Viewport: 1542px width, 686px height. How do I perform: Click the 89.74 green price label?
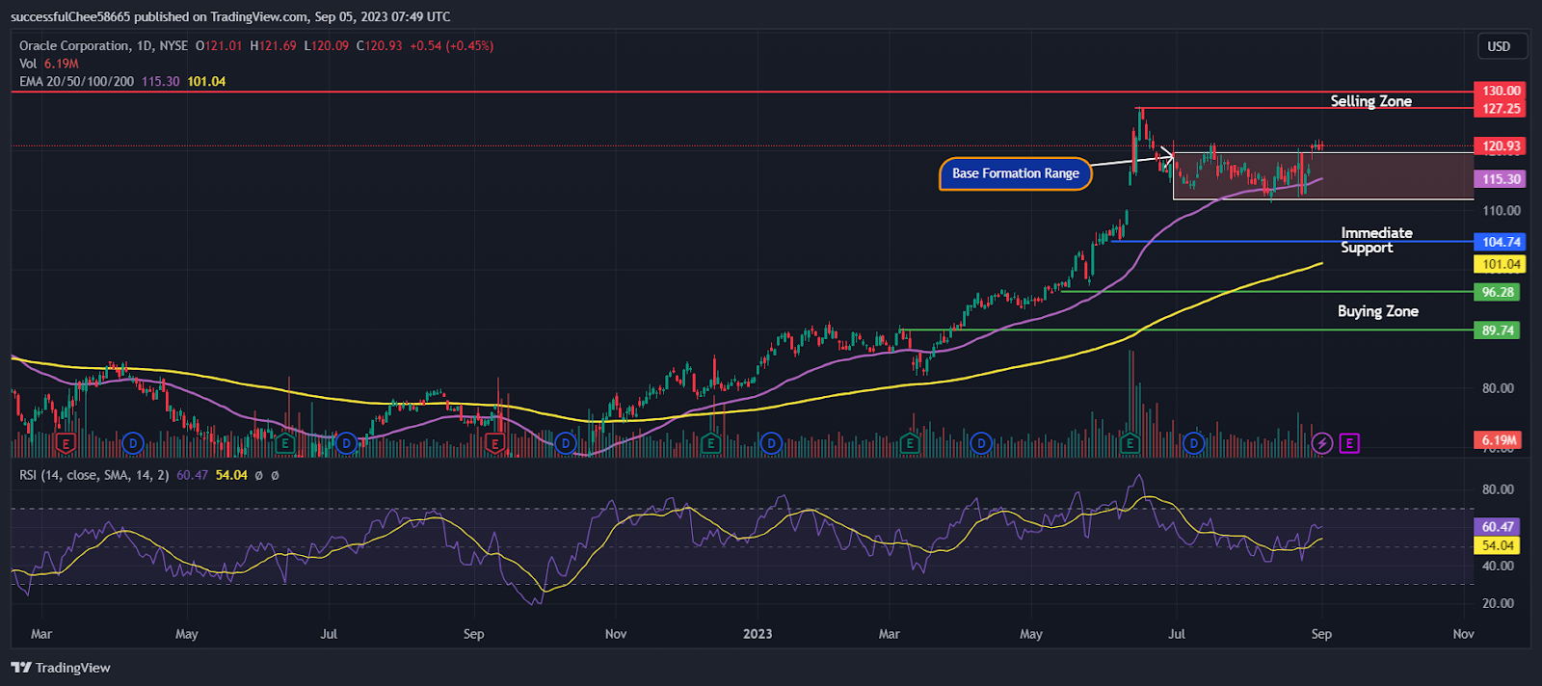click(x=1498, y=330)
